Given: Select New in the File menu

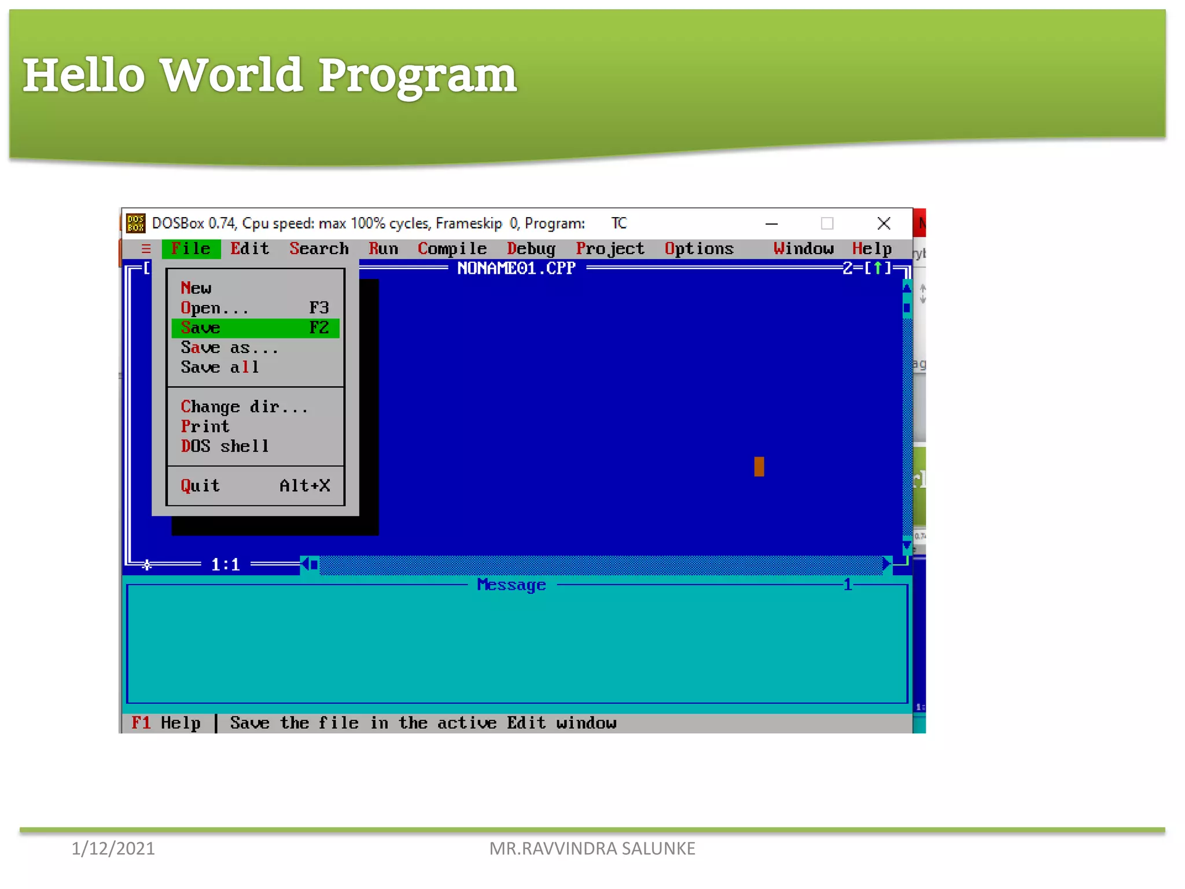Looking at the screenshot, I should pyautogui.click(x=197, y=288).
